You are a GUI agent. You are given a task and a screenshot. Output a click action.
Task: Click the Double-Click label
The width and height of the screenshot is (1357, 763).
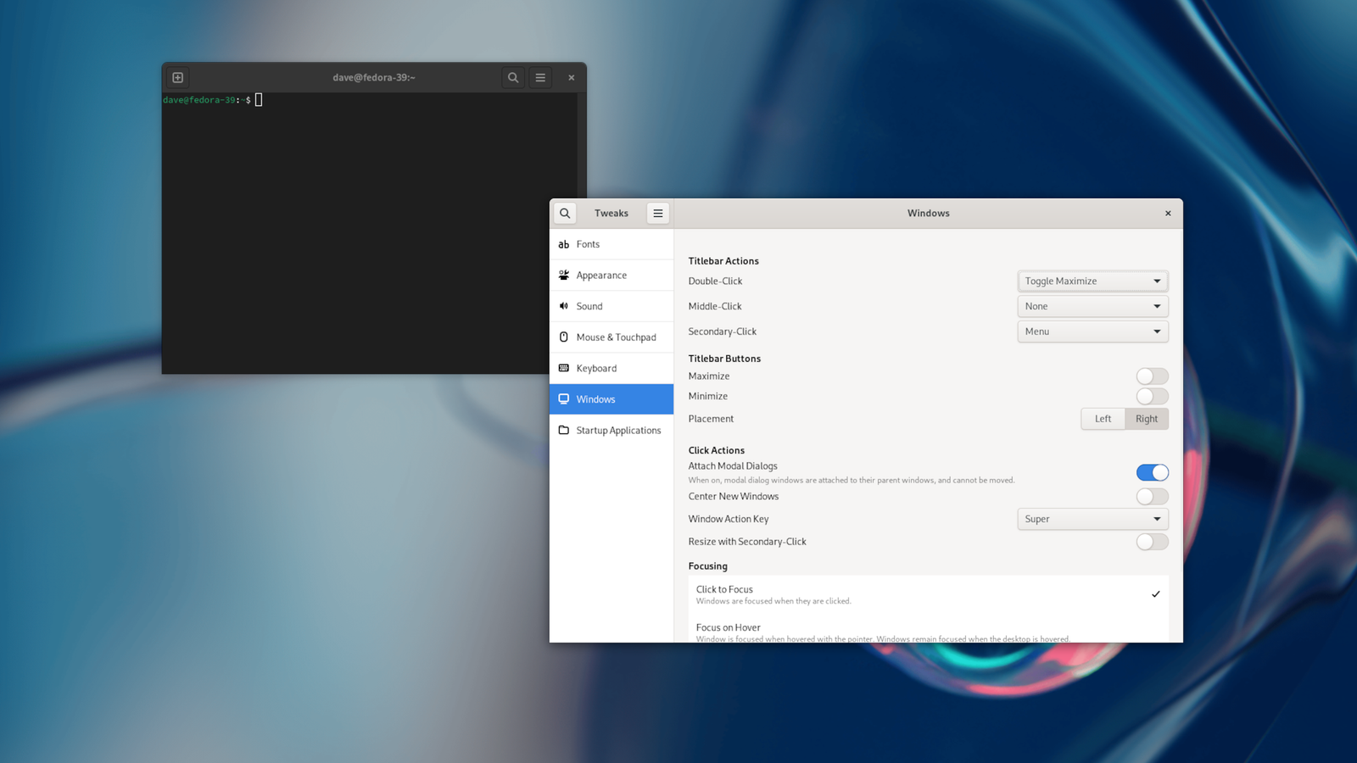coord(715,281)
